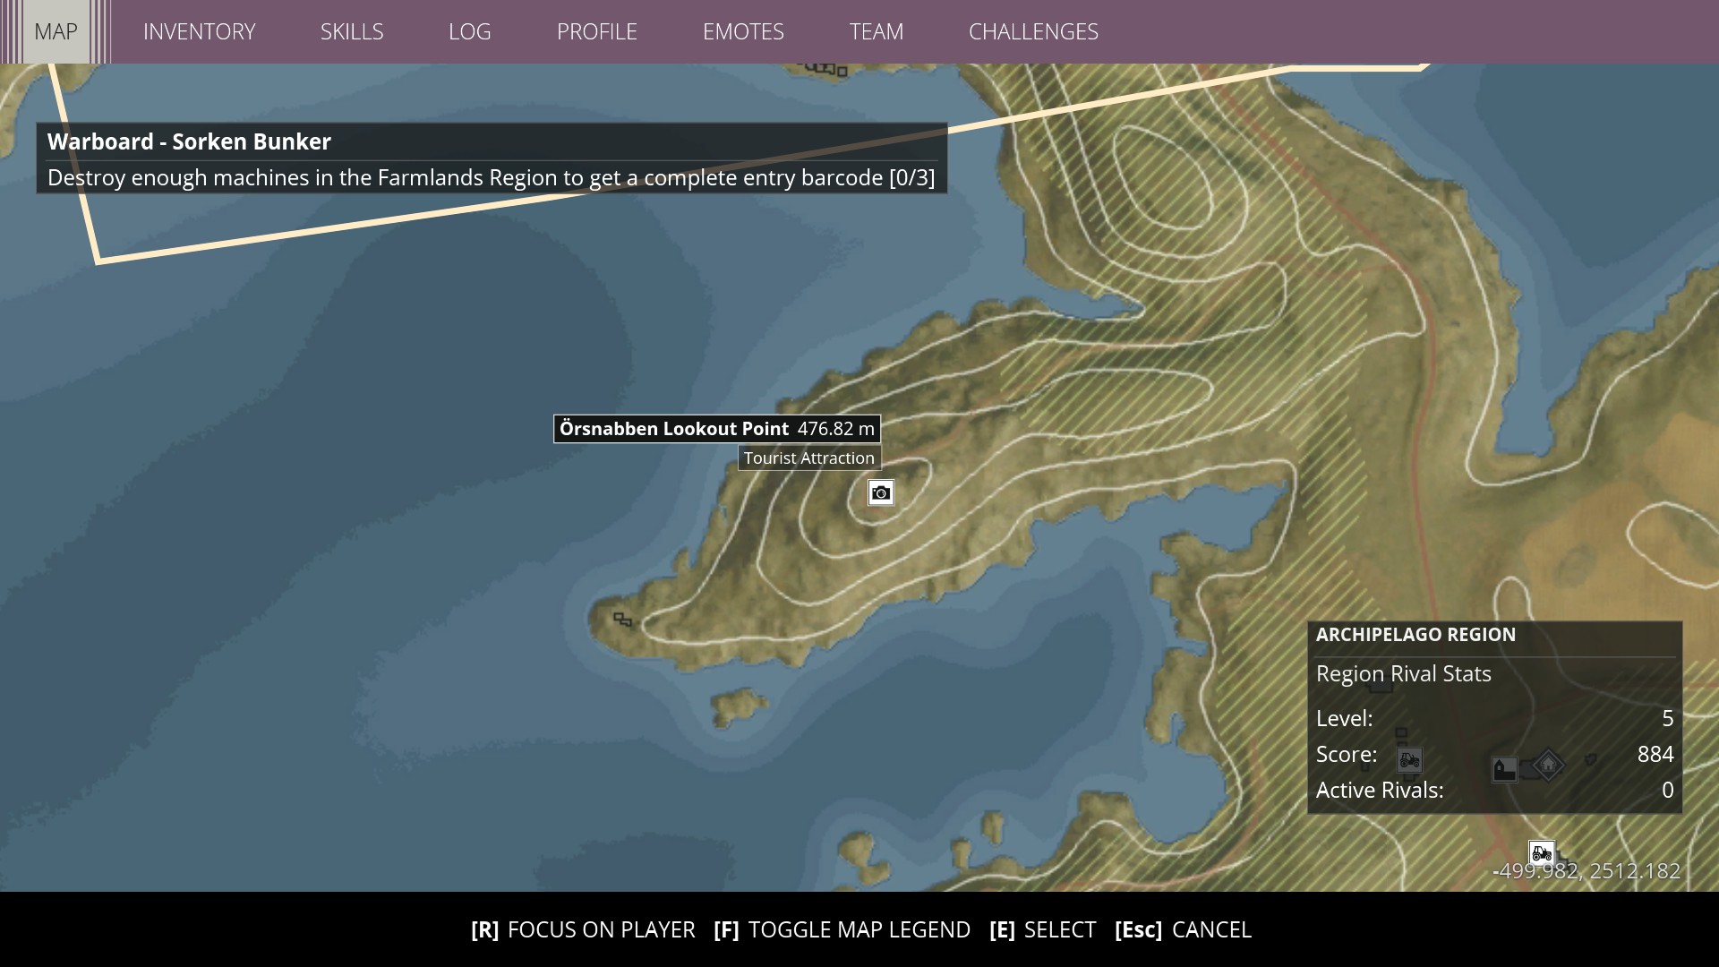Click the white tractor farm marker near coordinates
The image size is (1719, 967).
pyautogui.click(x=1541, y=852)
